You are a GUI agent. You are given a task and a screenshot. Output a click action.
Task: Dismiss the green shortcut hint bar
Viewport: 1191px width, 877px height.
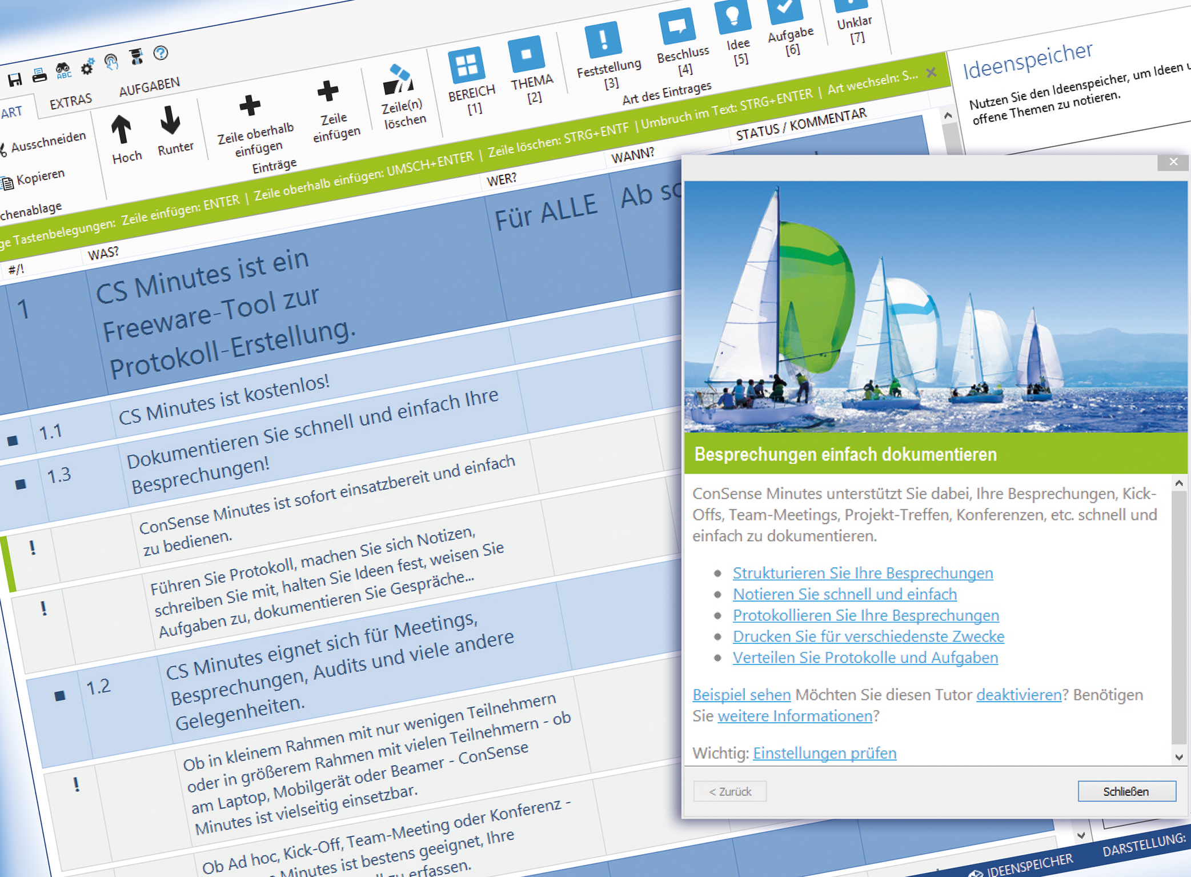(931, 73)
